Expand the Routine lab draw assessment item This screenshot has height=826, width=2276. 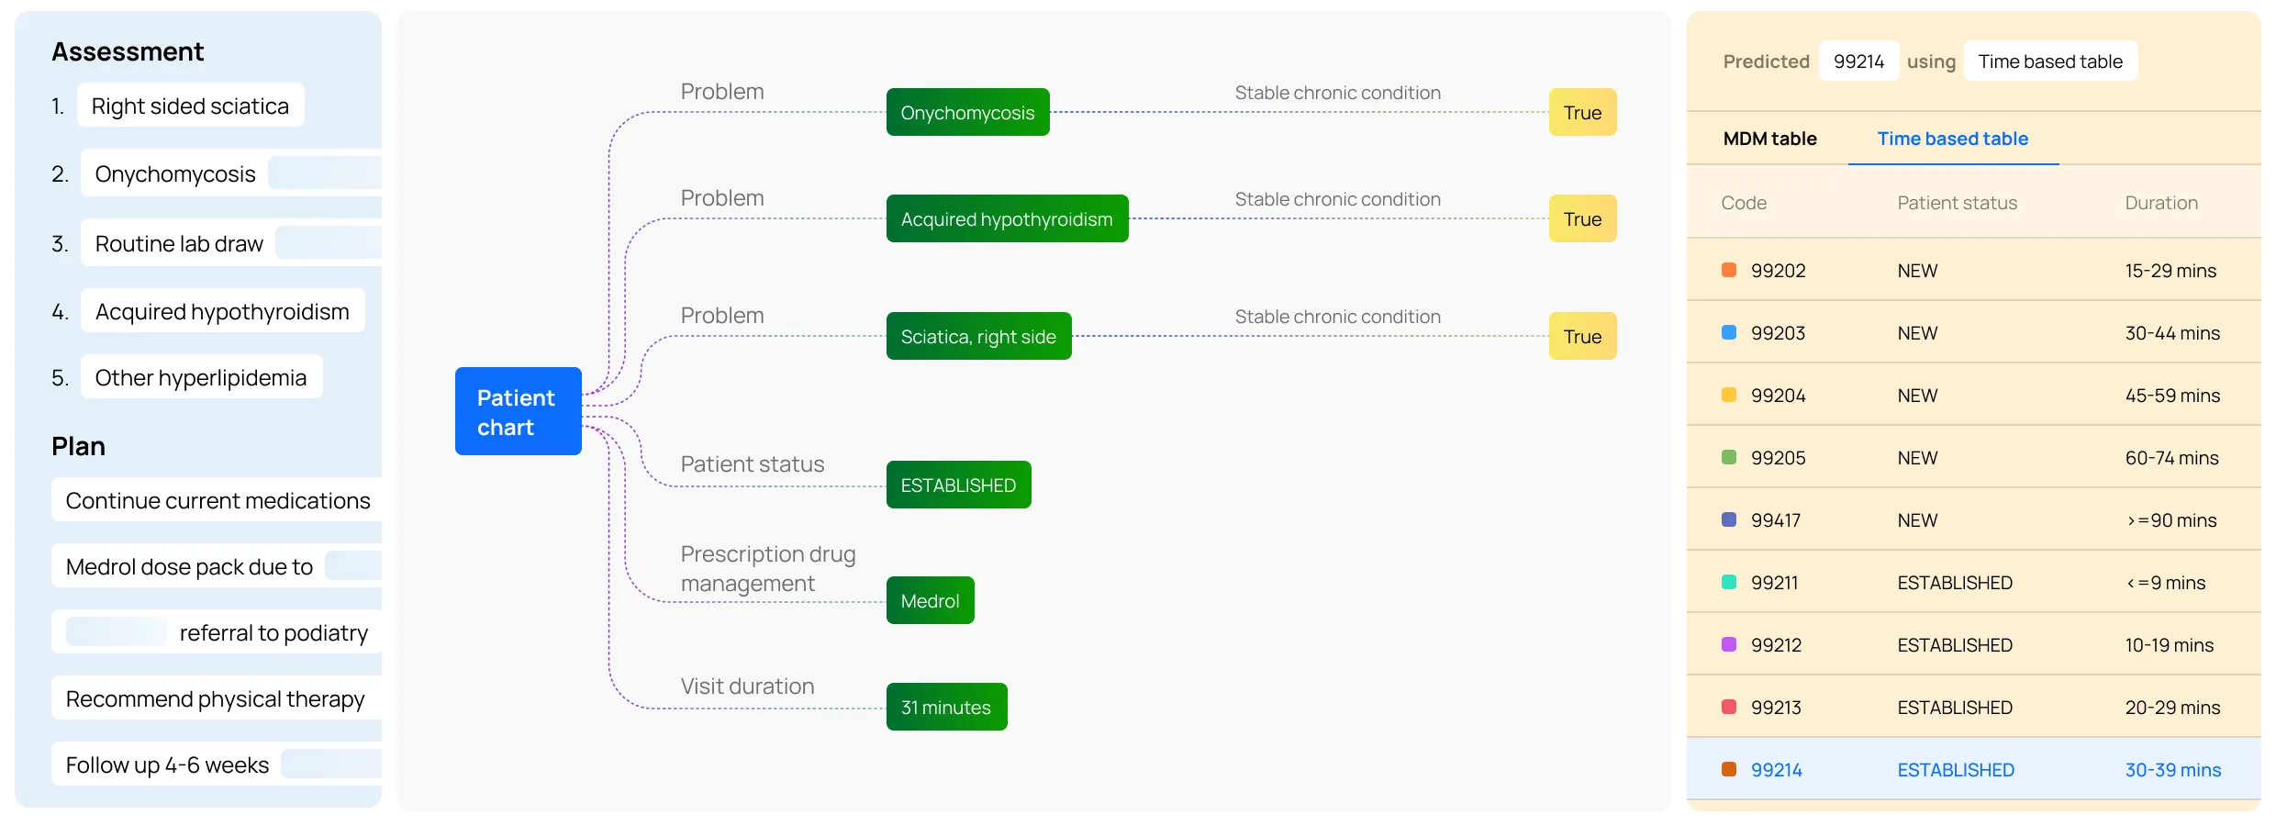177,242
